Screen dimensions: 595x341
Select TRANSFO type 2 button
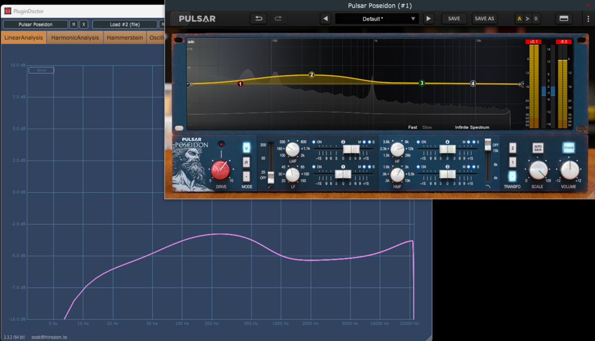512,148
